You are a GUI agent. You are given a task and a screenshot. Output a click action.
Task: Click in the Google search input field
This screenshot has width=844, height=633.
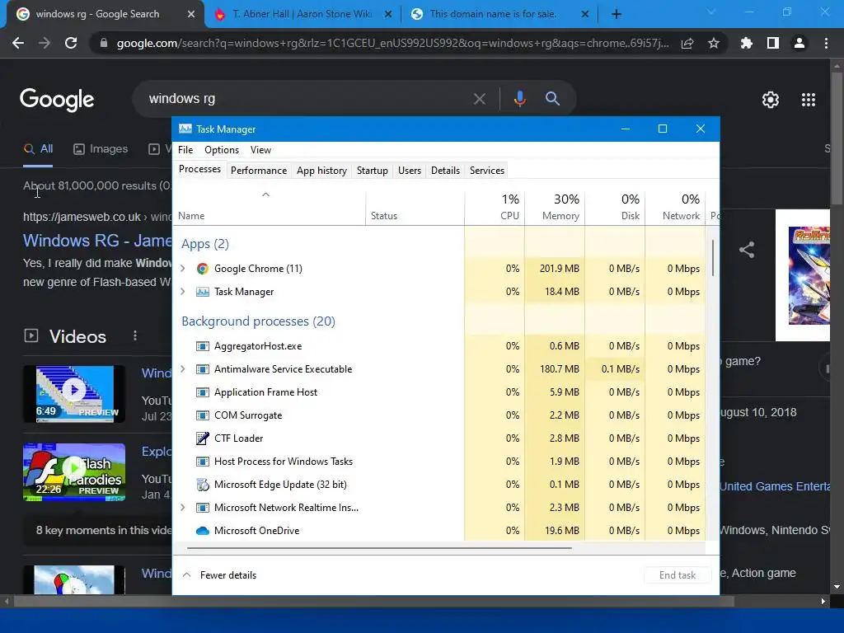[x=307, y=99]
